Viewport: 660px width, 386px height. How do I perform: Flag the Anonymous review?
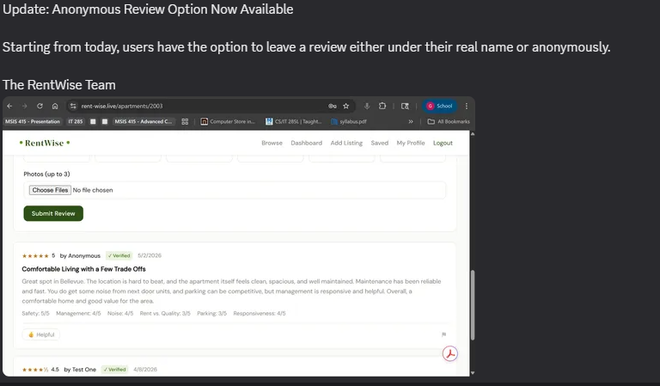(x=443, y=334)
